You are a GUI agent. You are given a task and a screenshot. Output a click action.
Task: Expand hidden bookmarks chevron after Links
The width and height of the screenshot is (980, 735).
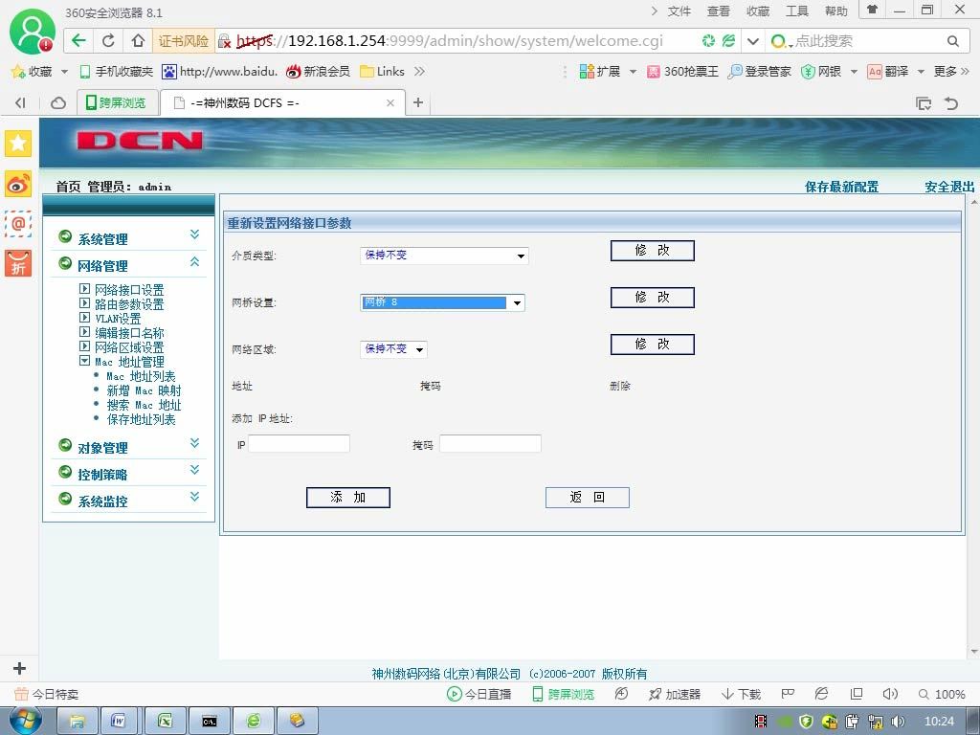(x=419, y=72)
